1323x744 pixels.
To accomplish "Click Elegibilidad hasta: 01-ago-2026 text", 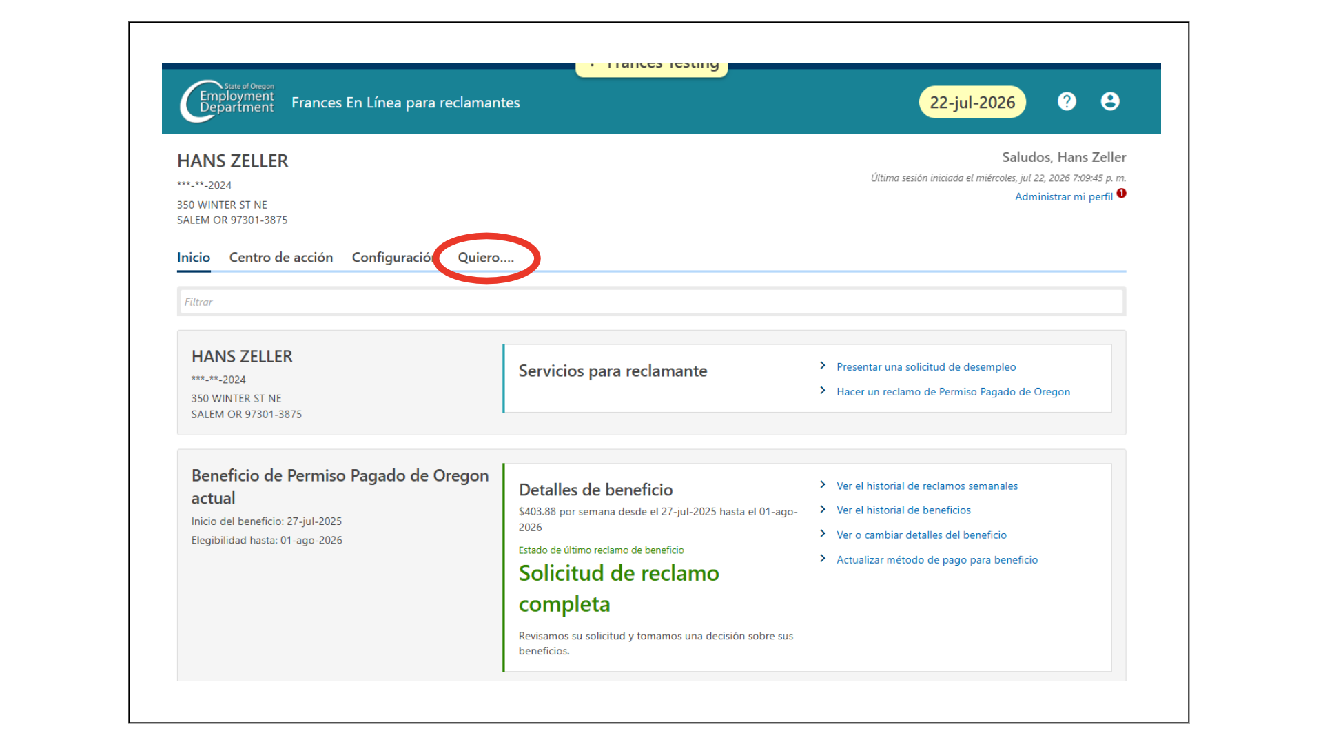I will (x=267, y=540).
